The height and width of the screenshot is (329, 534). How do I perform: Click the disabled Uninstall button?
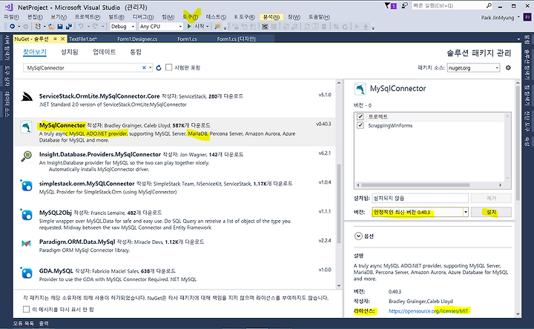tap(492, 198)
